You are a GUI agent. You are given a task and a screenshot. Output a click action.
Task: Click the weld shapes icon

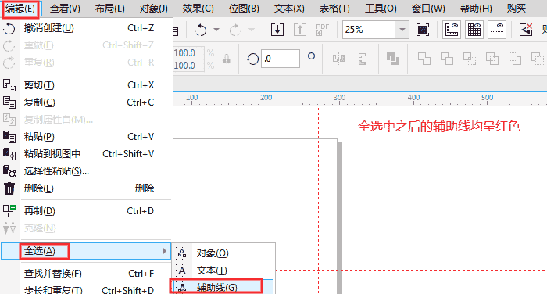[x=424, y=59]
